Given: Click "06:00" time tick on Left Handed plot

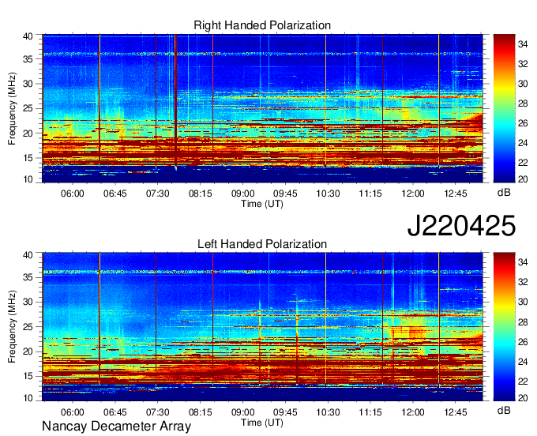Looking at the screenshot, I should click(x=73, y=412).
